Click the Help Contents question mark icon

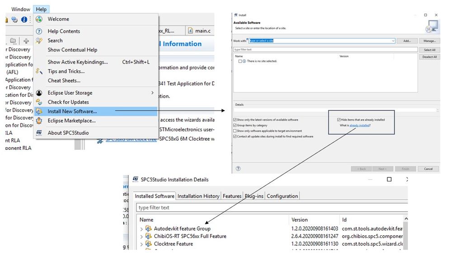(x=39, y=31)
